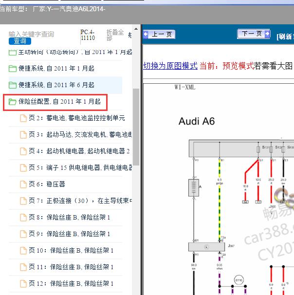The width and height of the screenshot is (294, 295).
Task: Click the page icon beside 页 11
Action: tap(23, 267)
